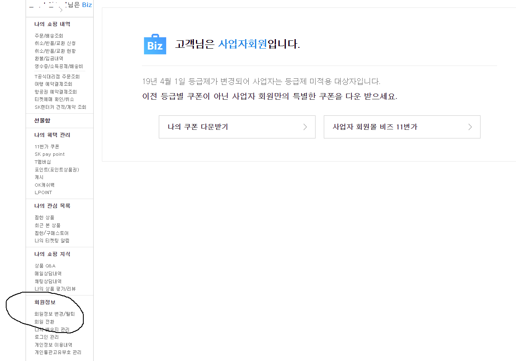Open T공식대리점 주문조회

tap(57, 77)
